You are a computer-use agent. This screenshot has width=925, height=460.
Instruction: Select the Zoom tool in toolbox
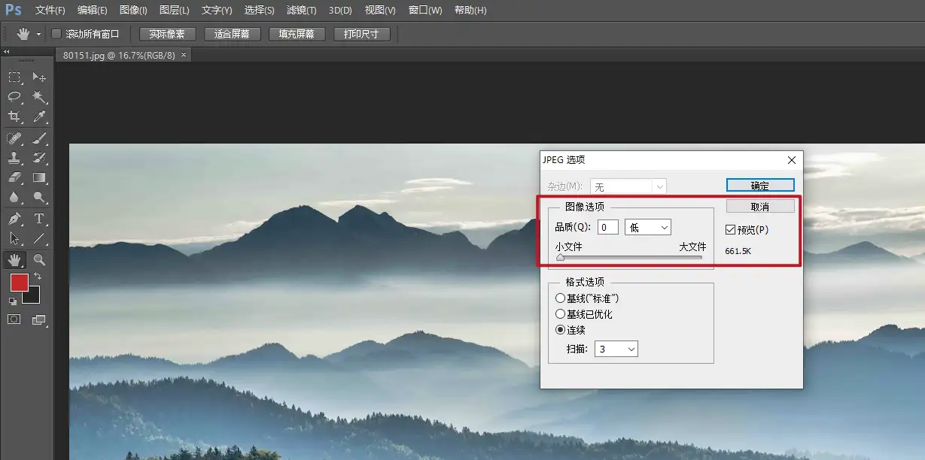click(39, 259)
